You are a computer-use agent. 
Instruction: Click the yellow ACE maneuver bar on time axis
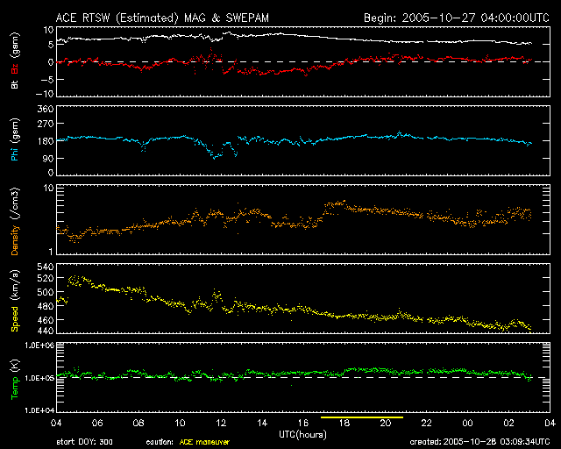pos(362,418)
